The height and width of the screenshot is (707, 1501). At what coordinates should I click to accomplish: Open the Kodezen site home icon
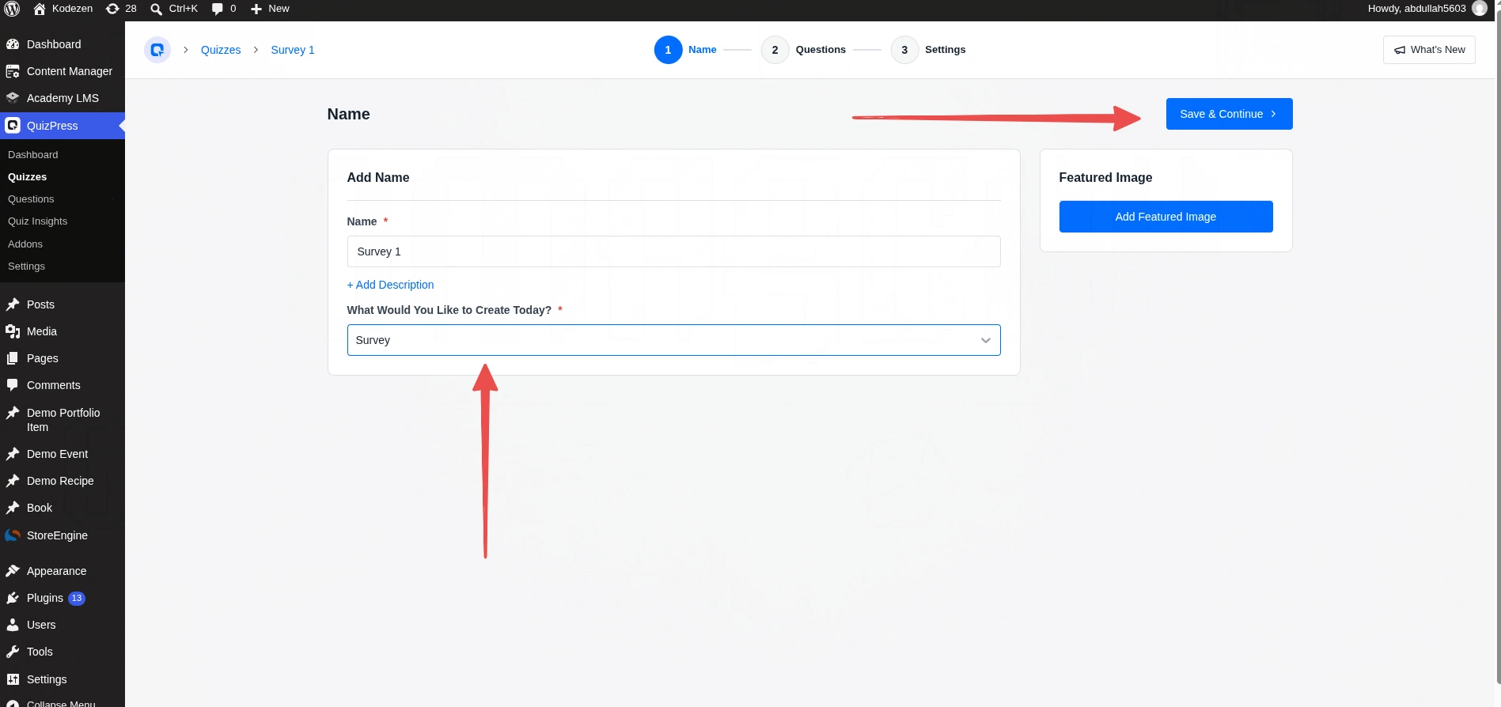tap(40, 9)
